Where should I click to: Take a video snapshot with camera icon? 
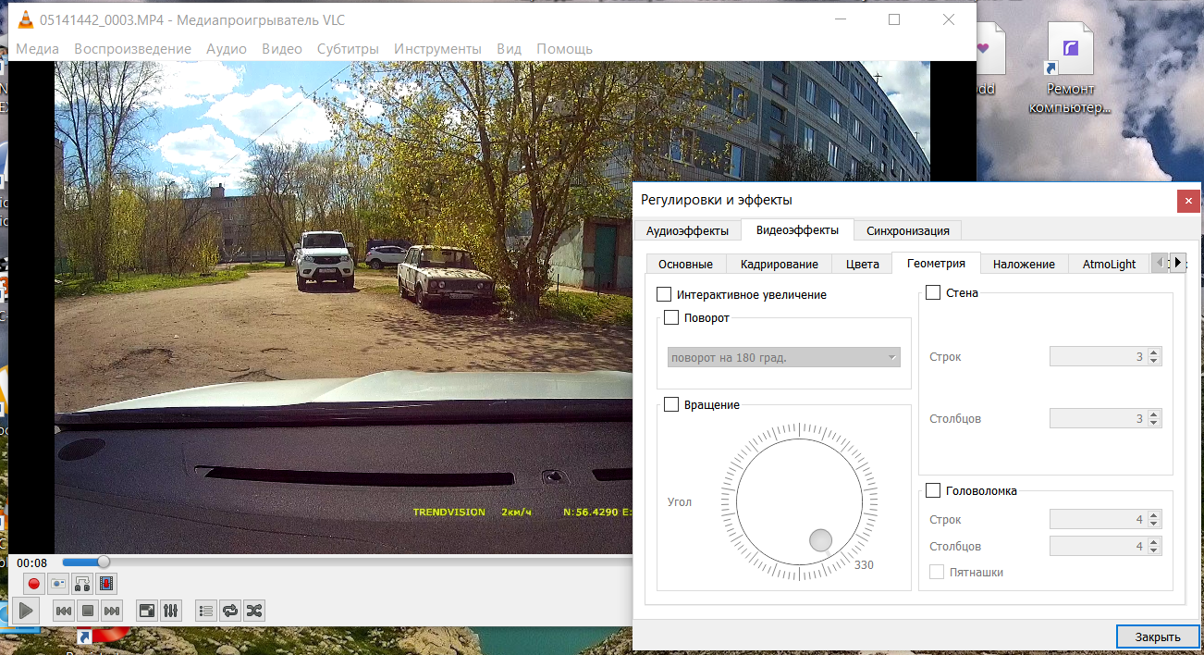point(58,584)
